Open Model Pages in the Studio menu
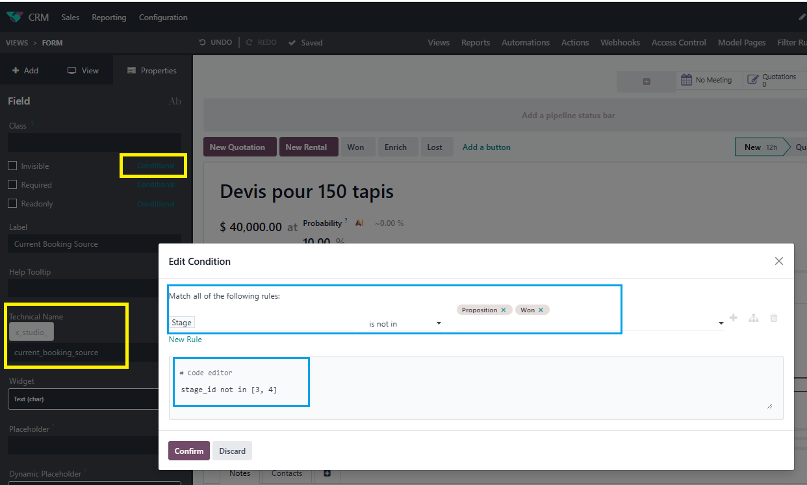 741,42
